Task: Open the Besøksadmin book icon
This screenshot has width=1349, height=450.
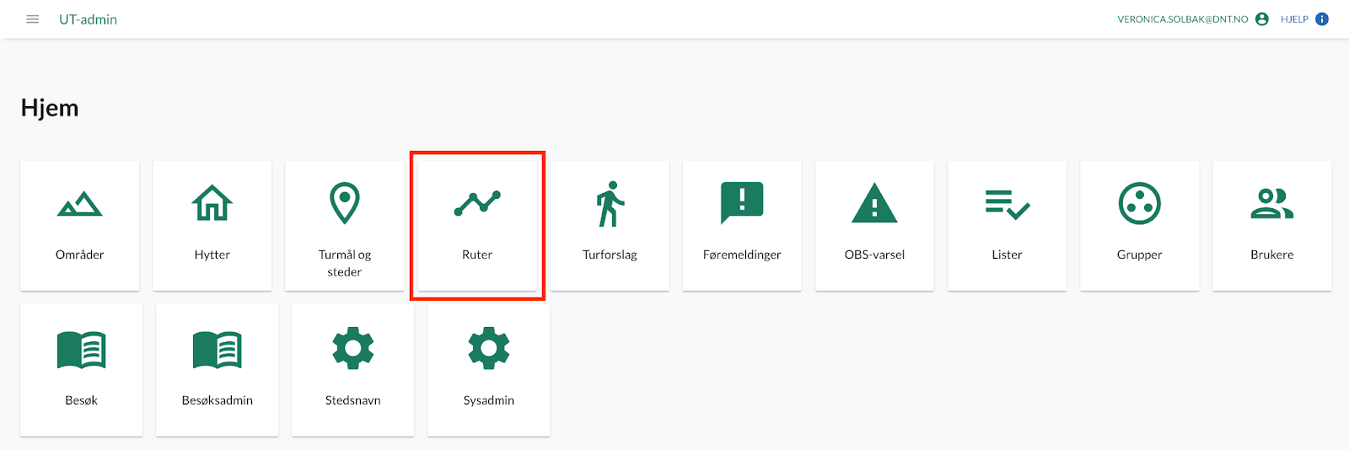Action: tap(218, 349)
